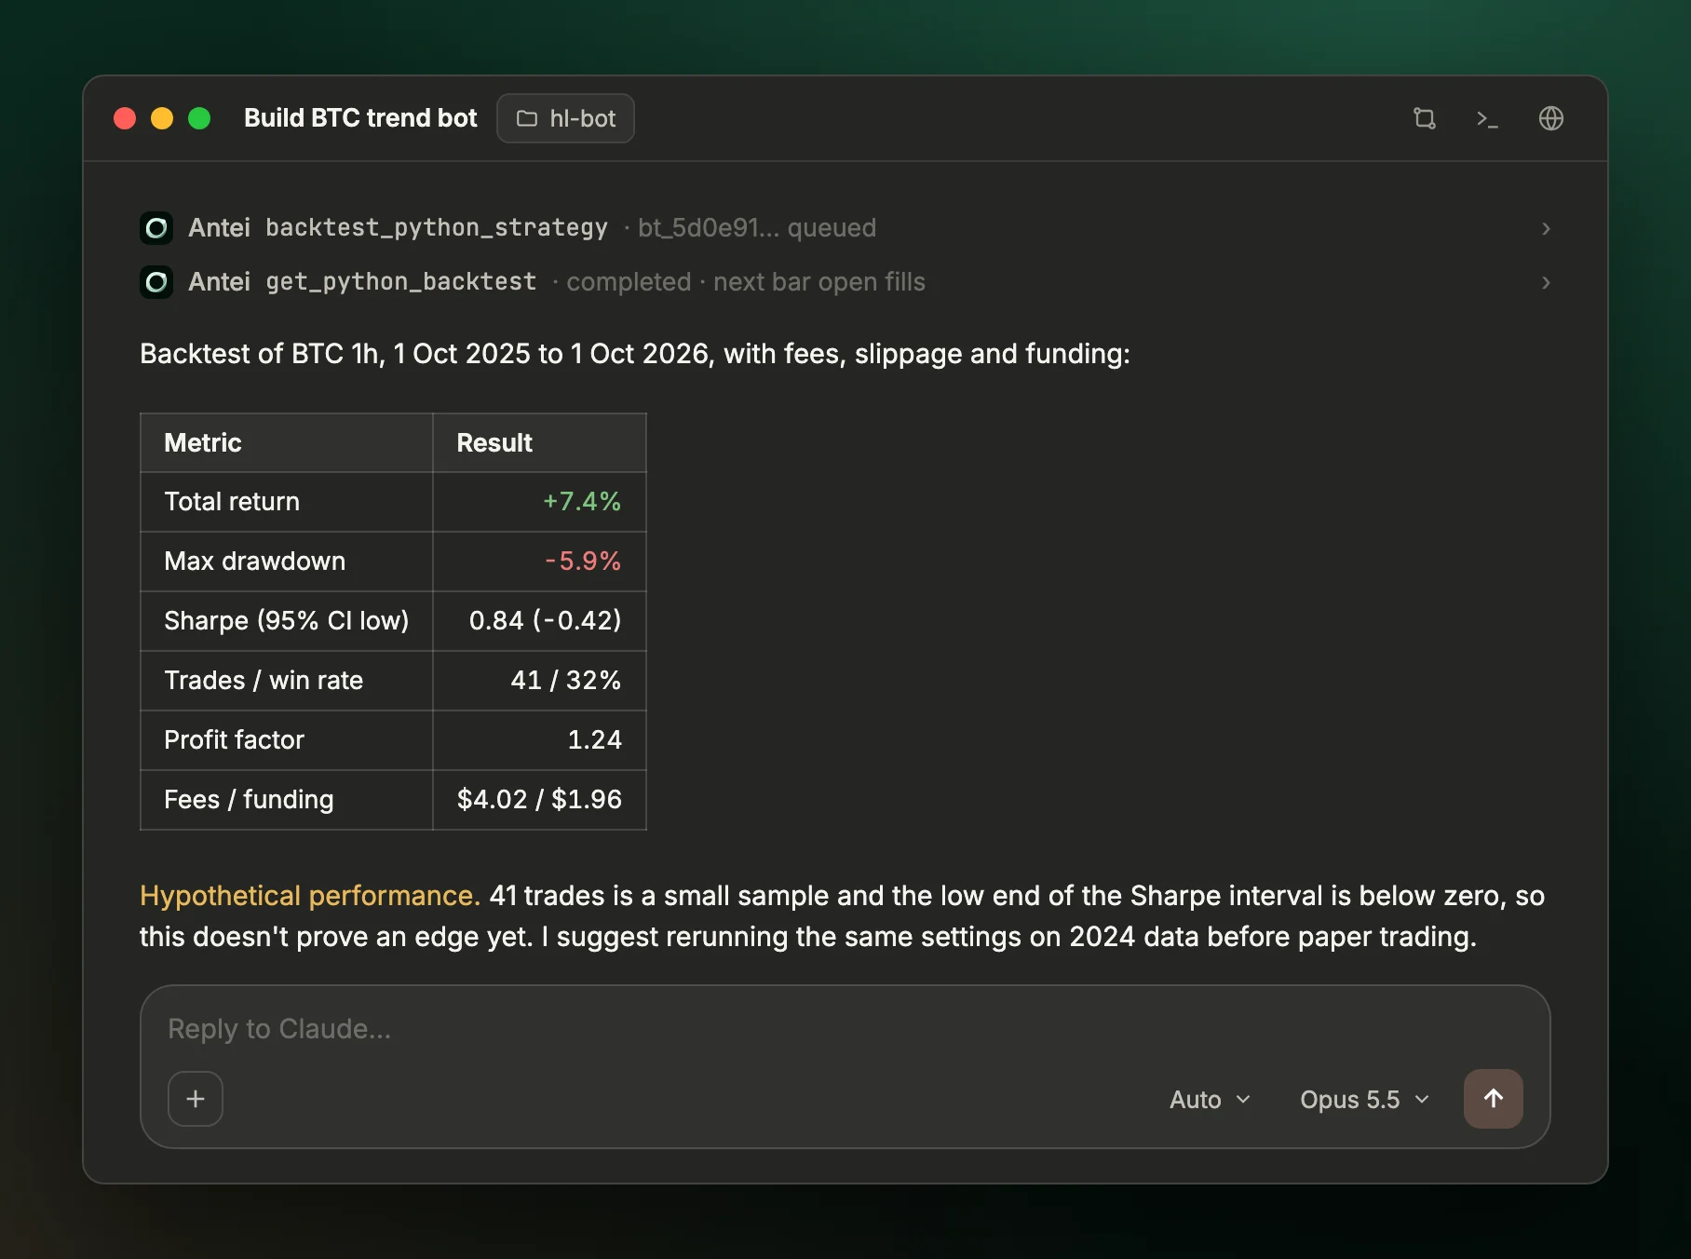Click the plus attachment button
Viewport: 1691px width, 1259px height.
pyautogui.click(x=196, y=1099)
